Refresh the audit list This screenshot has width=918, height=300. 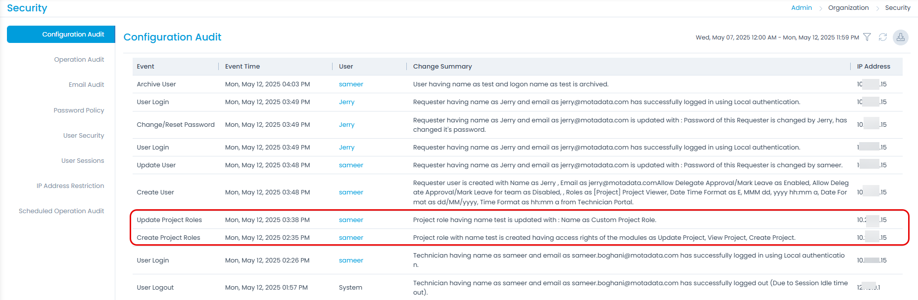[883, 37]
